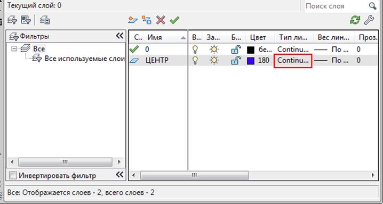Create layer frozen in all viewports
This screenshot has width=383, height=204.
tap(147, 20)
